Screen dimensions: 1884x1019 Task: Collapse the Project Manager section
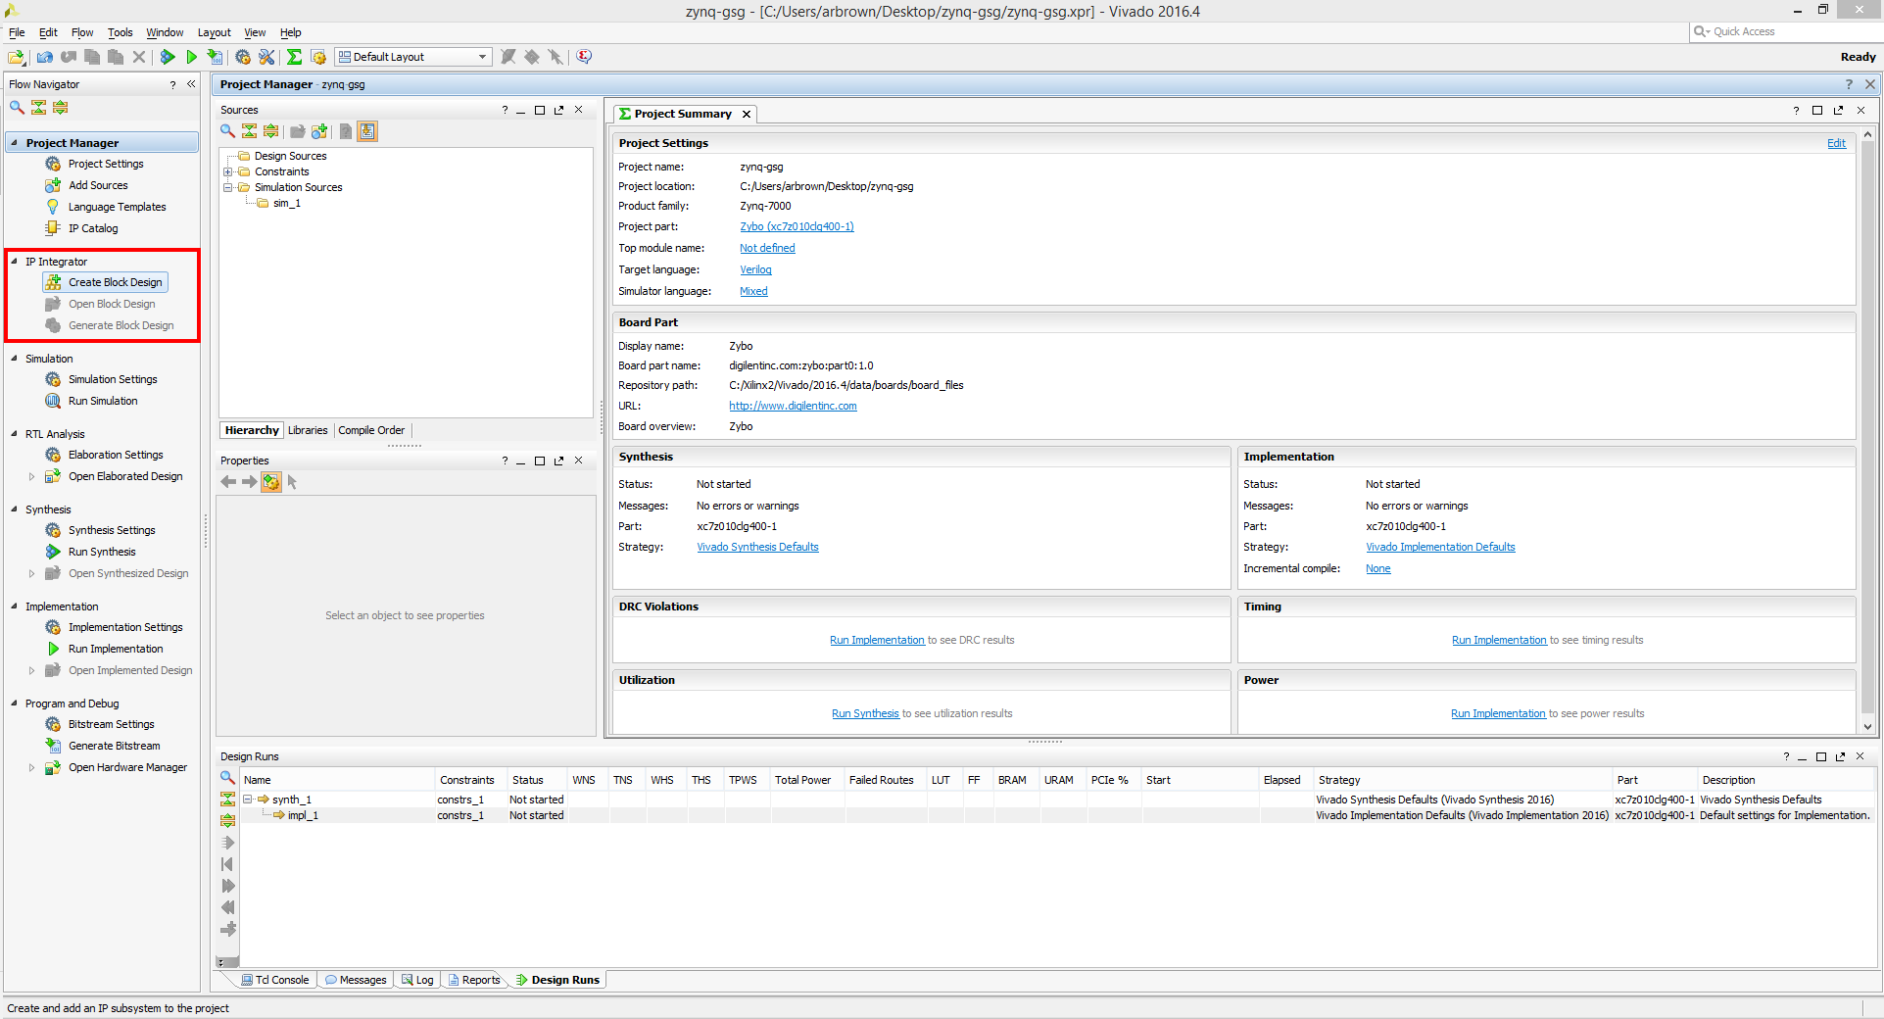14,143
